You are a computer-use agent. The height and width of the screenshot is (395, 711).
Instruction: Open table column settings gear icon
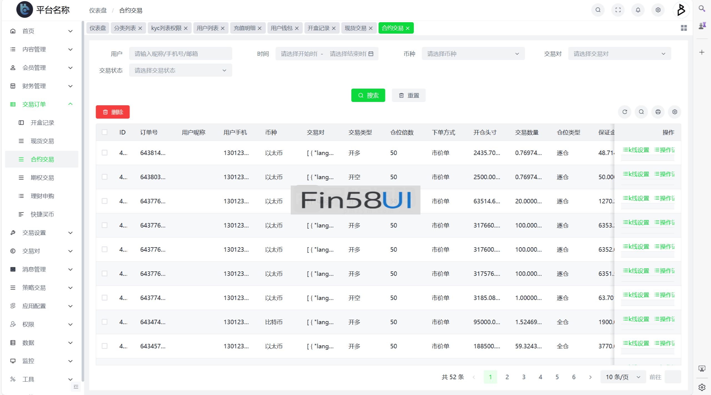tap(675, 112)
